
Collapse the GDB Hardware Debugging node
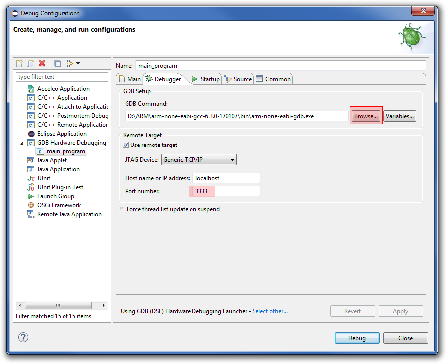pos(21,143)
